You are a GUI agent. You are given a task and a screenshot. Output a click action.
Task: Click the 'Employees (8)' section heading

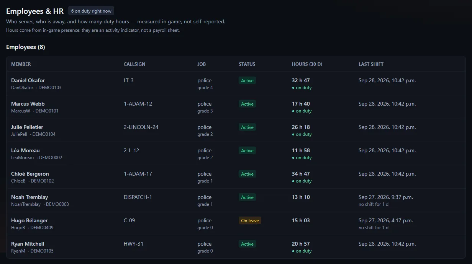[26, 47]
